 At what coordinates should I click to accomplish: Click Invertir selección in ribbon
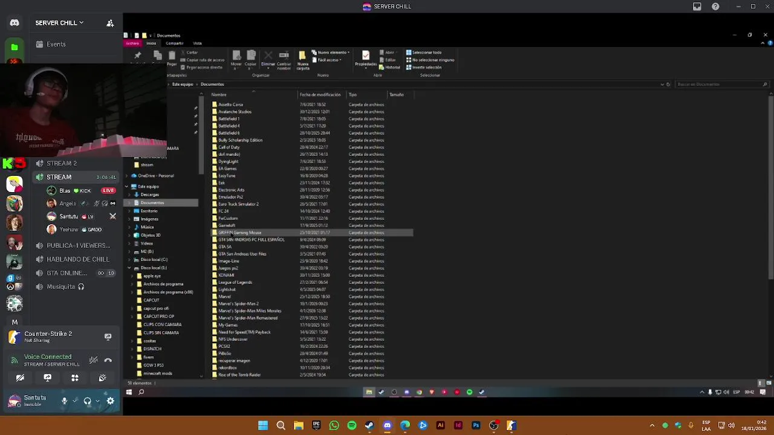(423, 67)
